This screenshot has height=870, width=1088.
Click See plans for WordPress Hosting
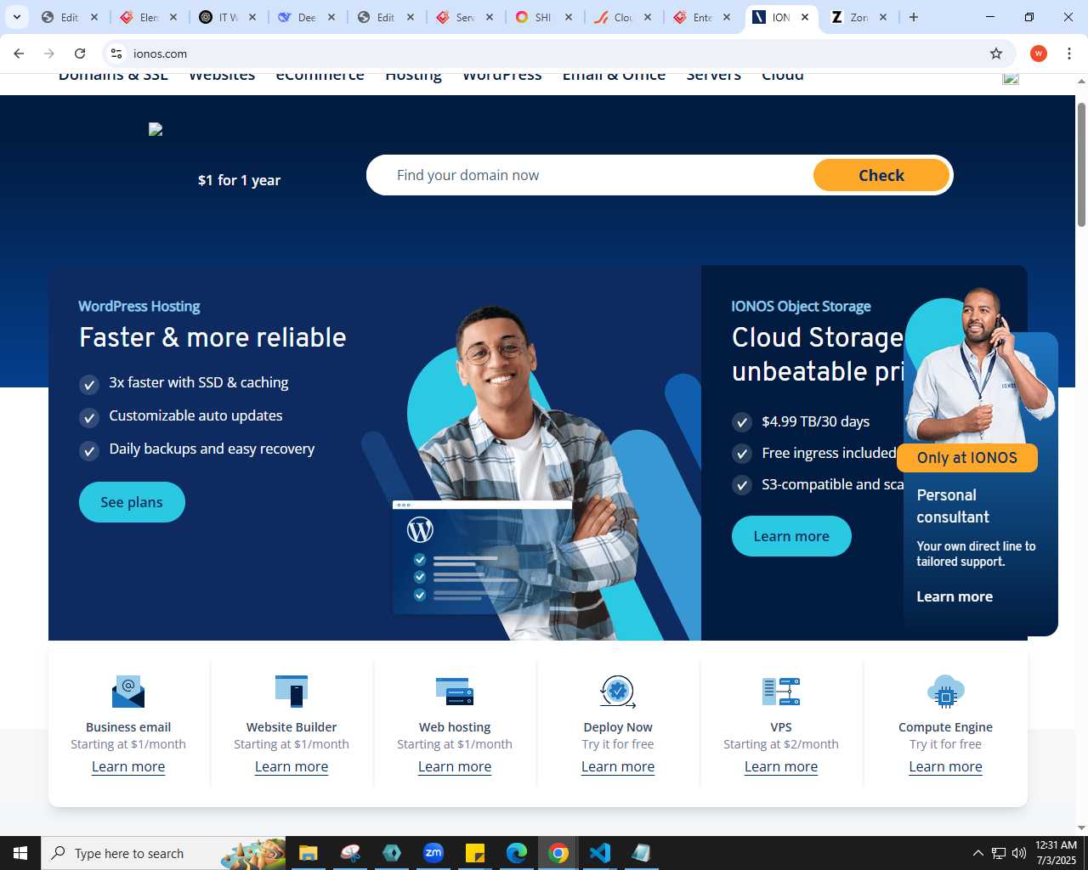pos(132,502)
